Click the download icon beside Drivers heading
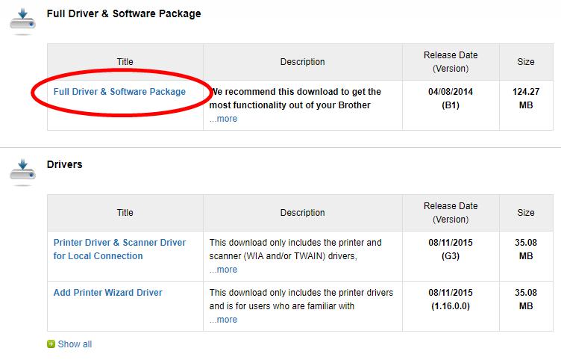561x360 pixels. point(22,173)
